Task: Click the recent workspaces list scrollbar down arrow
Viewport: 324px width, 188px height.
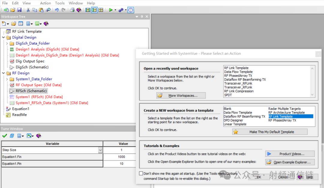Action: pos(312,95)
